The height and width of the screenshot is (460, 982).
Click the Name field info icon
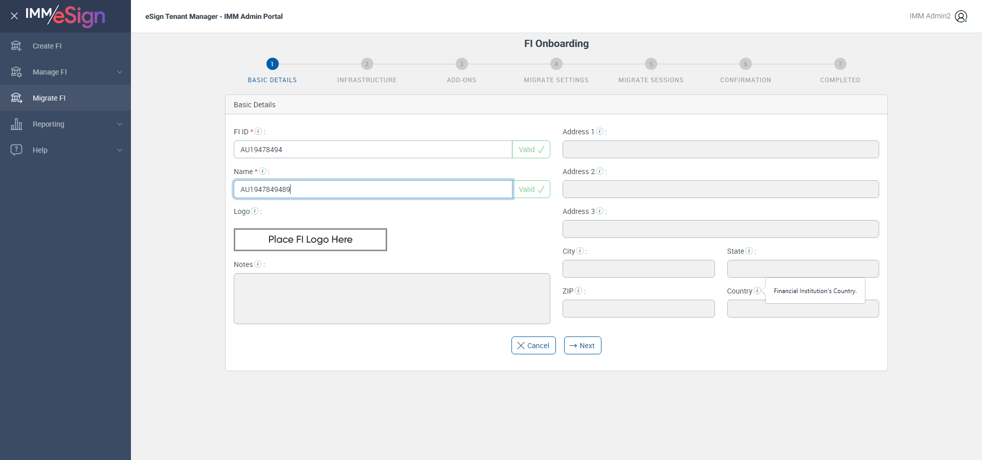pos(262,171)
